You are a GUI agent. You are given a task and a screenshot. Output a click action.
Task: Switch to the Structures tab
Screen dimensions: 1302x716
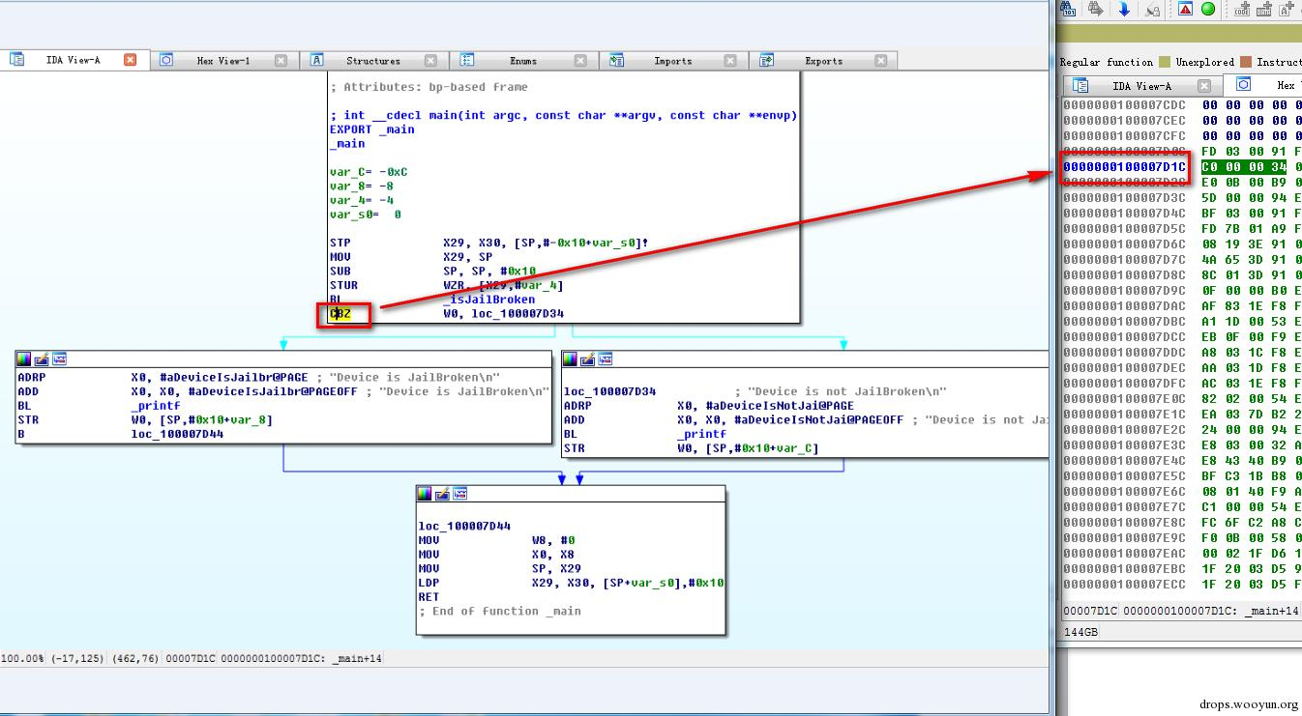(x=372, y=61)
